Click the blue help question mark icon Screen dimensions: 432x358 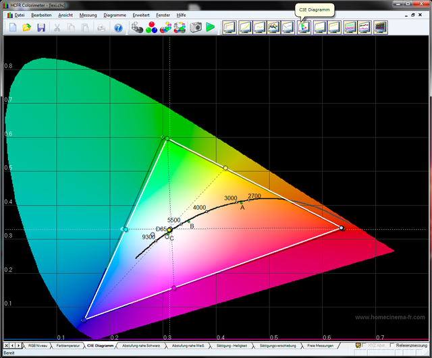point(118,28)
